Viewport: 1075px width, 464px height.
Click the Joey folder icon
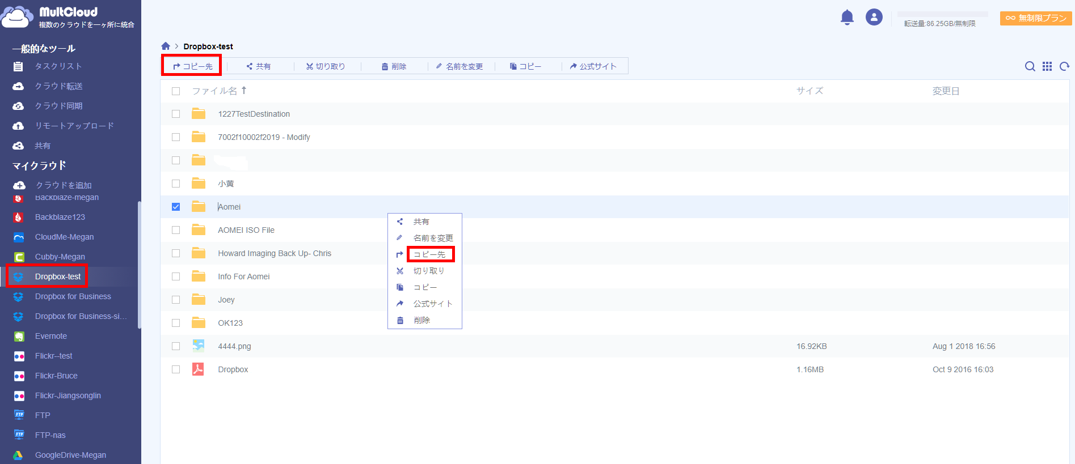point(199,300)
